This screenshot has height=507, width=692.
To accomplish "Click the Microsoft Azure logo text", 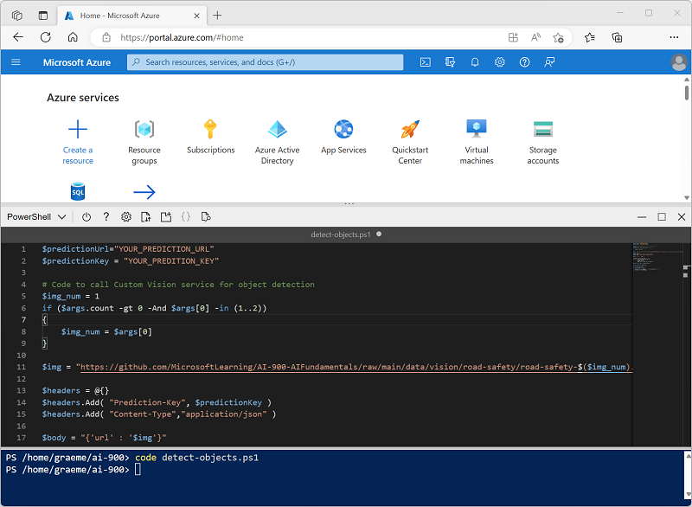I will [x=77, y=62].
